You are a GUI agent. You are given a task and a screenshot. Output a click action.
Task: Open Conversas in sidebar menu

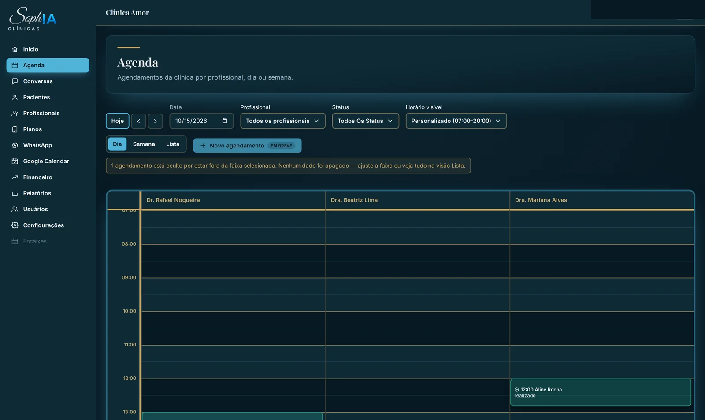click(x=48, y=81)
